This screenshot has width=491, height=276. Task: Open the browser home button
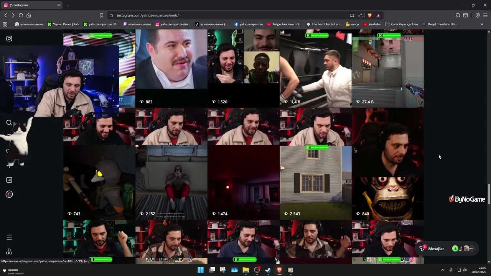pyautogui.click(x=28, y=15)
